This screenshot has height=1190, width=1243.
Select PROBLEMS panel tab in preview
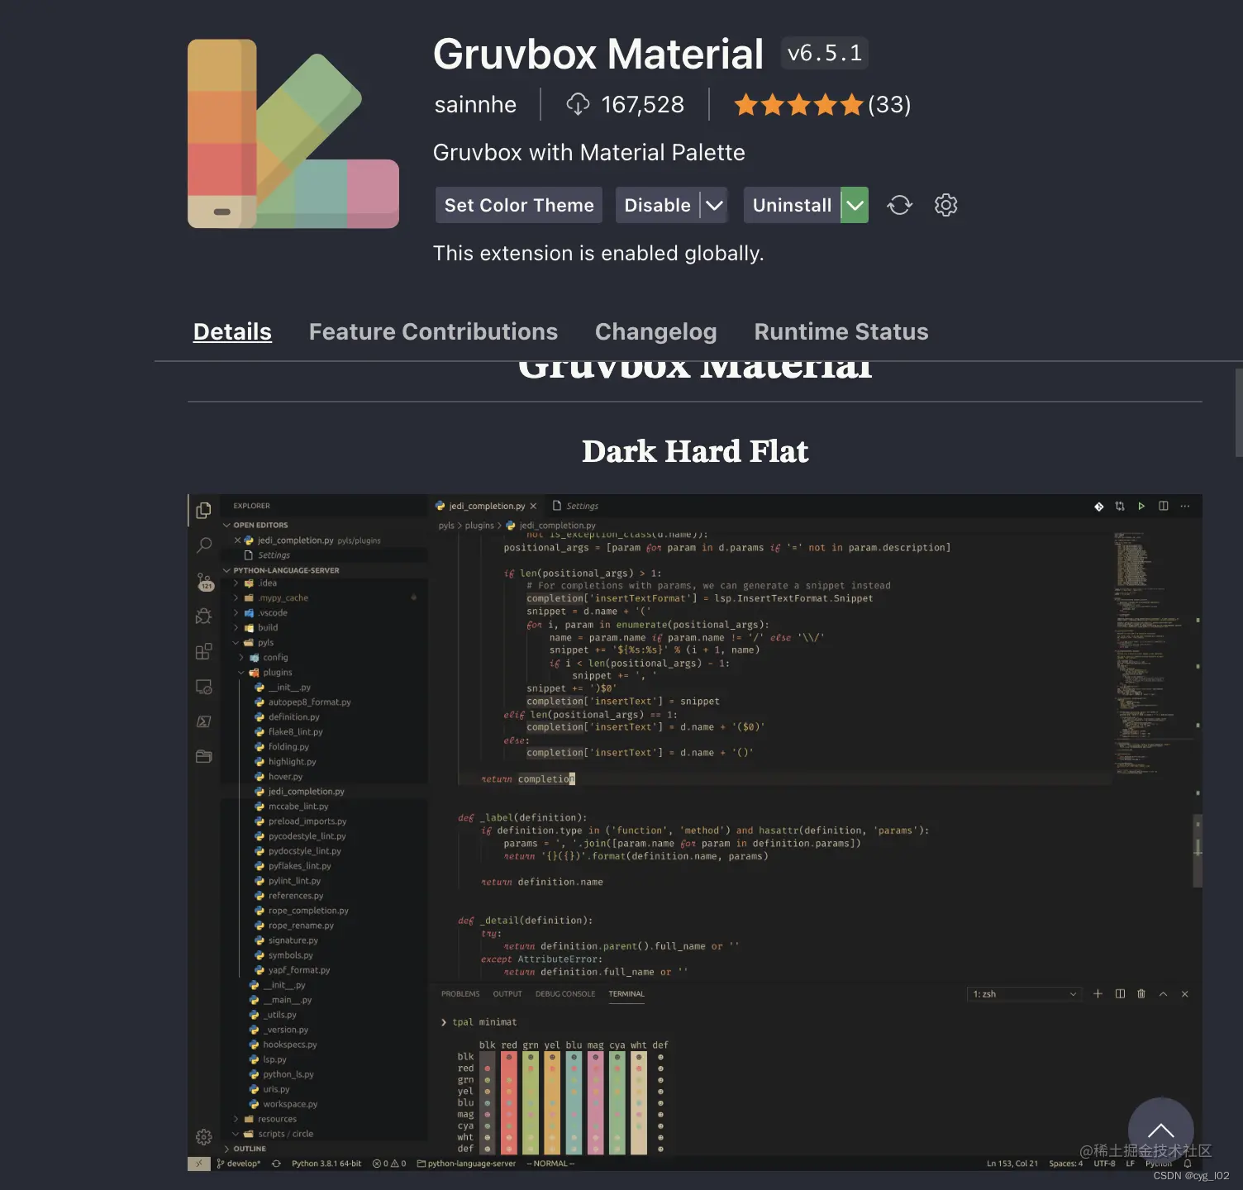coord(460,994)
